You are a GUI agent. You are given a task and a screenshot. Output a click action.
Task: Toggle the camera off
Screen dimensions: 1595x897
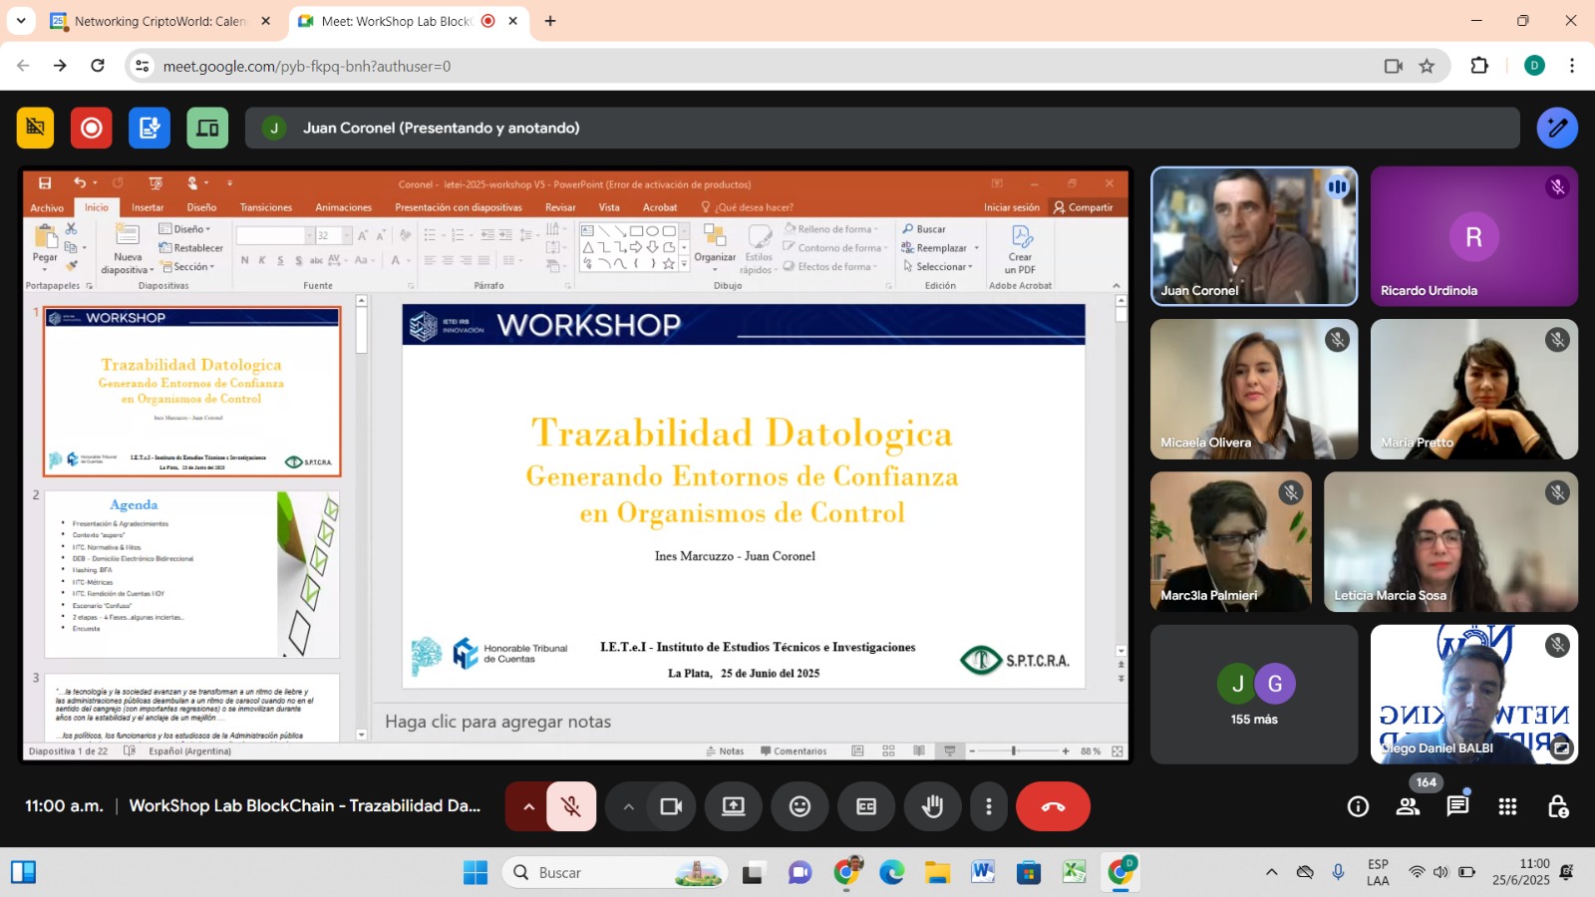(x=671, y=806)
